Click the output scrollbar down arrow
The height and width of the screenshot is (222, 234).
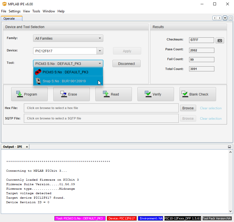(230, 211)
